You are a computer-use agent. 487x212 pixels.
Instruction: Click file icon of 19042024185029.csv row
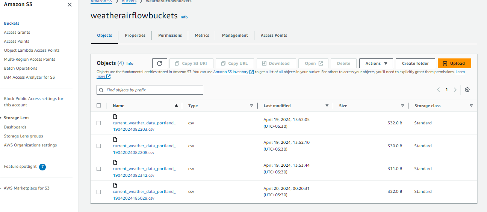(x=115, y=185)
